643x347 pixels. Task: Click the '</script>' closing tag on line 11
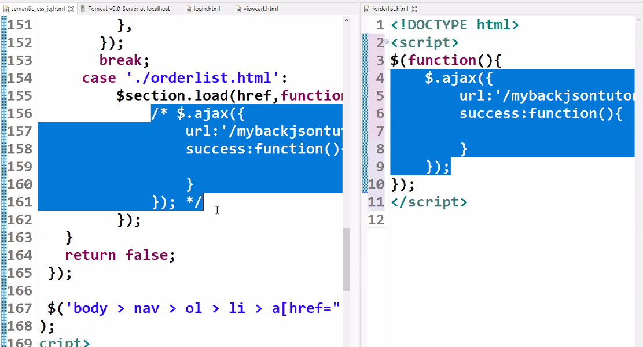point(429,202)
